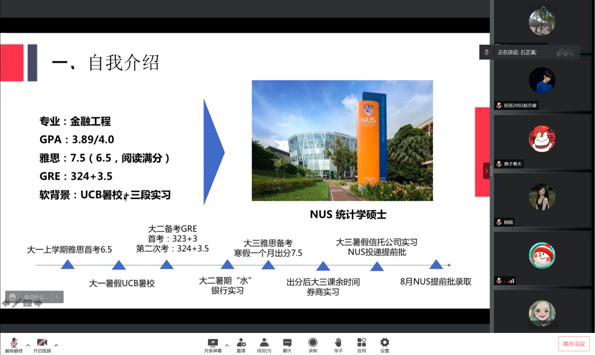Click the 离开会议 leave meeting button
595x355 pixels.
click(574, 344)
